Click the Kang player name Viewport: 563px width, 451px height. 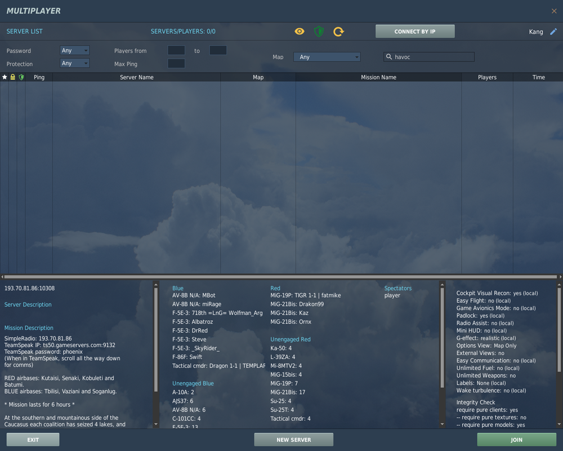click(x=536, y=32)
